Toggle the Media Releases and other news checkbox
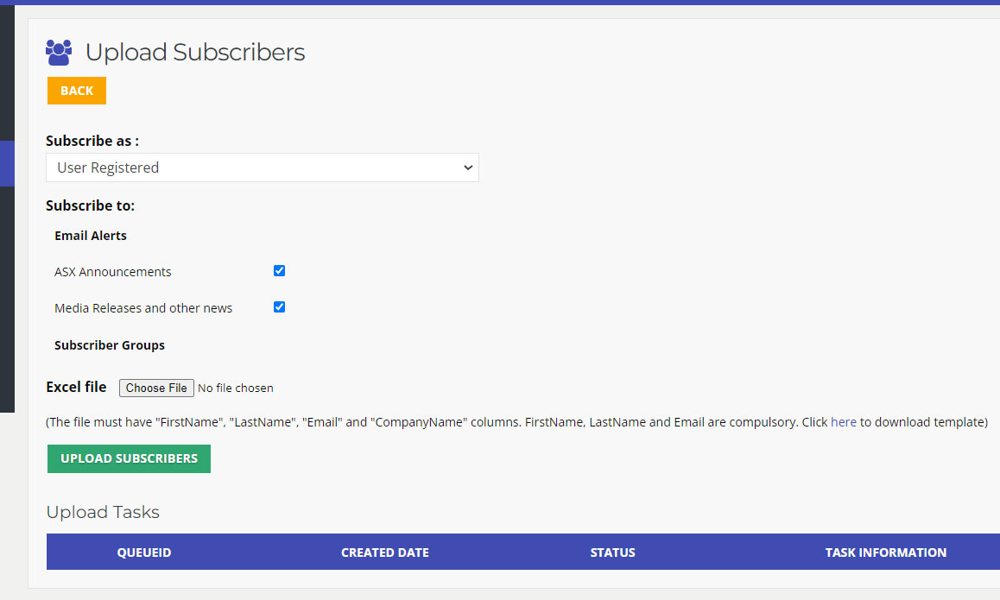The image size is (1000, 600). 279,307
